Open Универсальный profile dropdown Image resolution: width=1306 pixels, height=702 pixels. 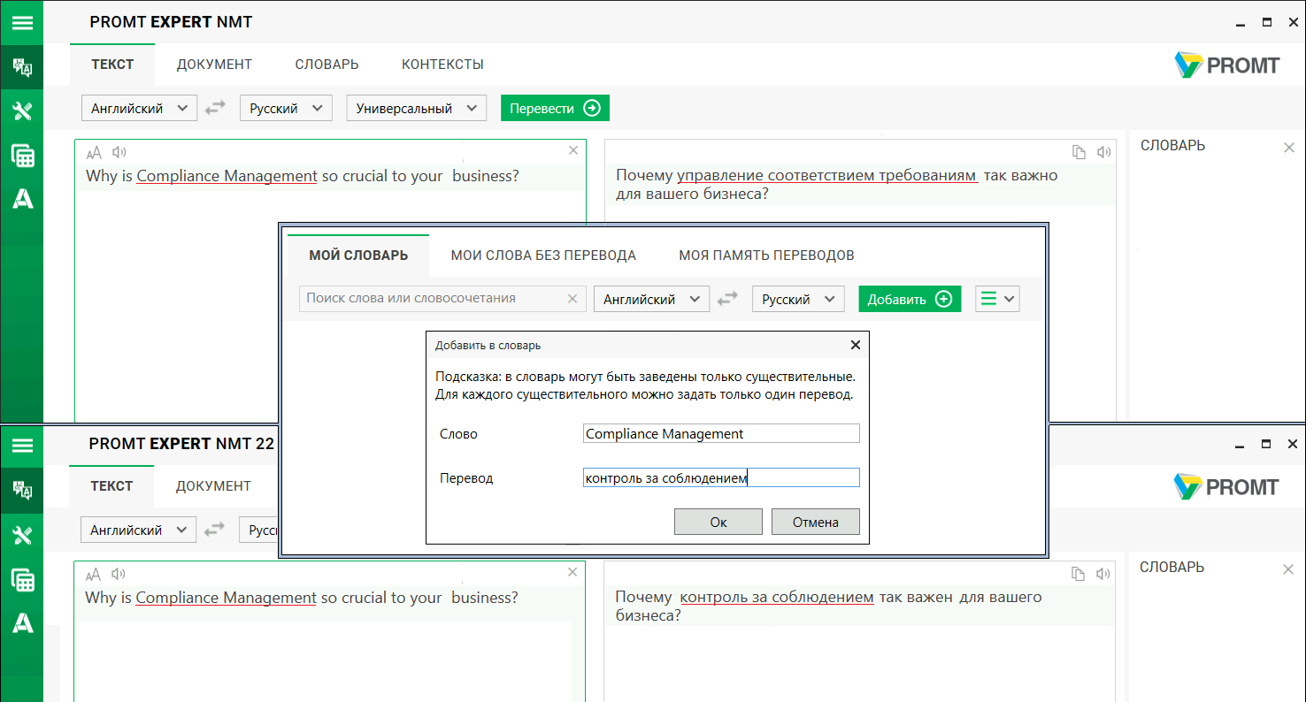pyautogui.click(x=417, y=109)
